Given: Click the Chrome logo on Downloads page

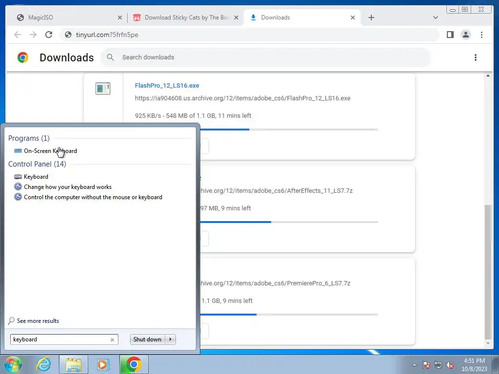Looking at the screenshot, I should (x=23, y=57).
